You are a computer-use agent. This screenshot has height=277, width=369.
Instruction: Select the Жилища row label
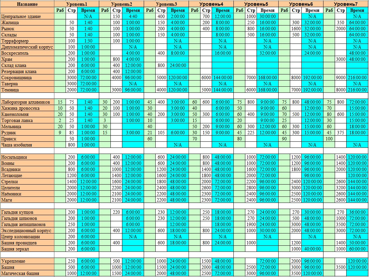coord(27,22)
